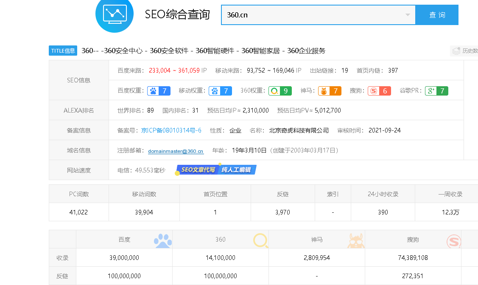Click the SEO文章代写 纯人工编辑 banner
The image size is (478, 285).
(216, 169)
